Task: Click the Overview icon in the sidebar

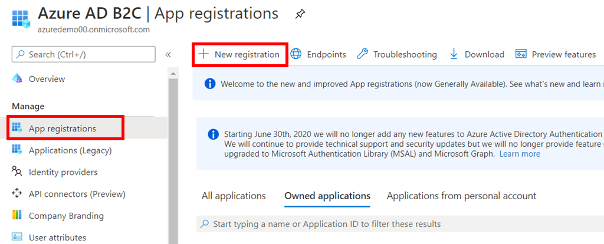Action: coord(17,79)
